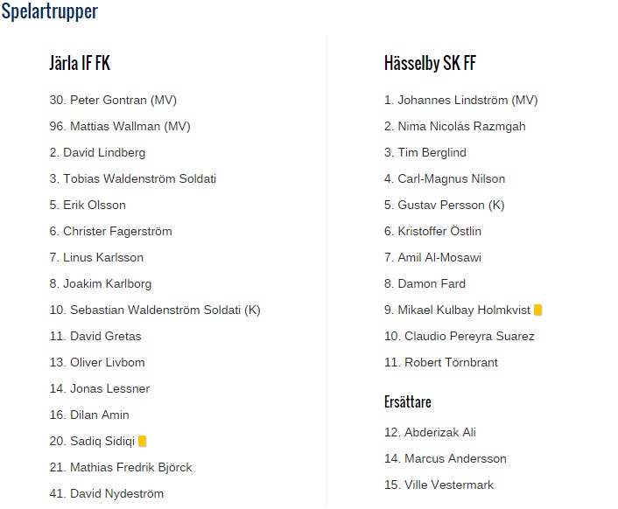
Task: Select Johannes Lindström goalkeeper entry
Action: coord(460,100)
